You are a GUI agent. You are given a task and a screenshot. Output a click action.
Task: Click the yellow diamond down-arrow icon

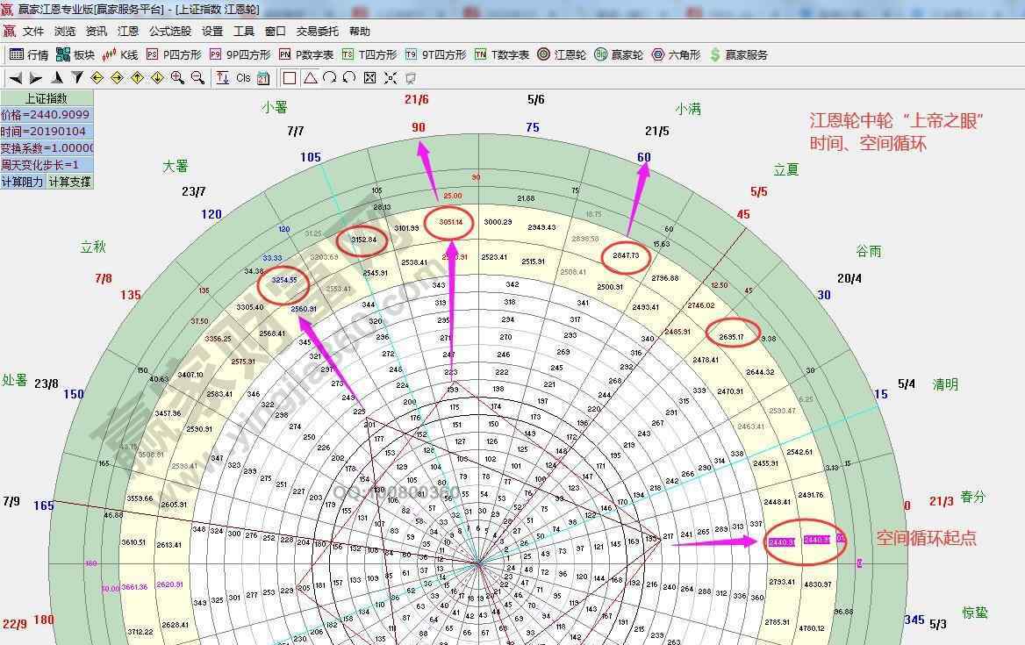click(158, 78)
